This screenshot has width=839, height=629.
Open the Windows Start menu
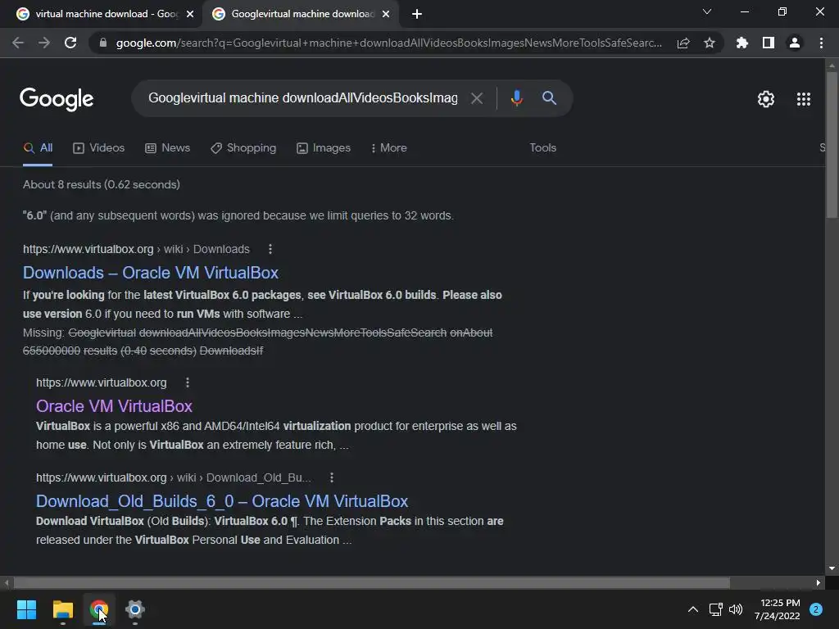pyautogui.click(x=26, y=609)
